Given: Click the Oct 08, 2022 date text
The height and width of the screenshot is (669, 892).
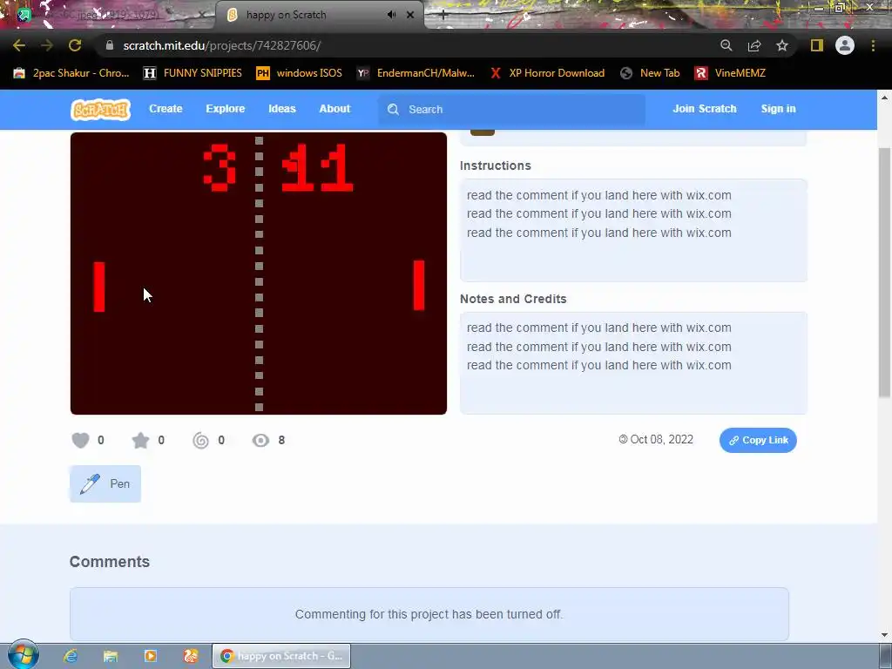Looking at the screenshot, I should pyautogui.click(x=662, y=440).
